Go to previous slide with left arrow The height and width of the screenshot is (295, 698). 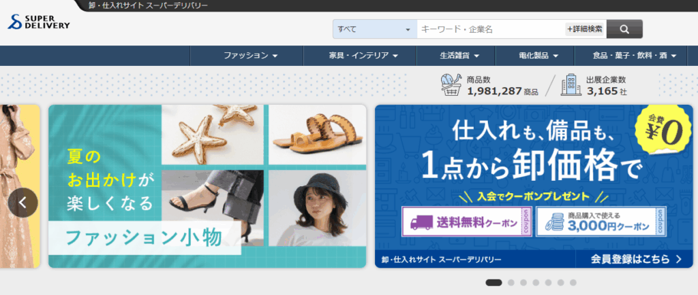pos(22,203)
